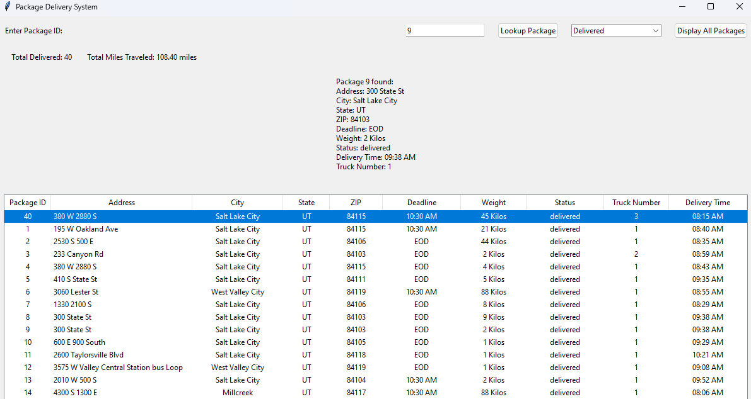Sort by the Package ID column header
751x399 pixels.
[x=26, y=202]
